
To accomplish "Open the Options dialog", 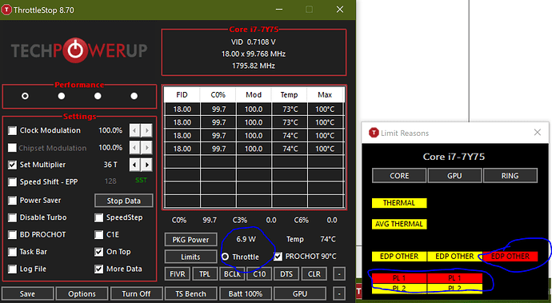I will pos(82,293).
